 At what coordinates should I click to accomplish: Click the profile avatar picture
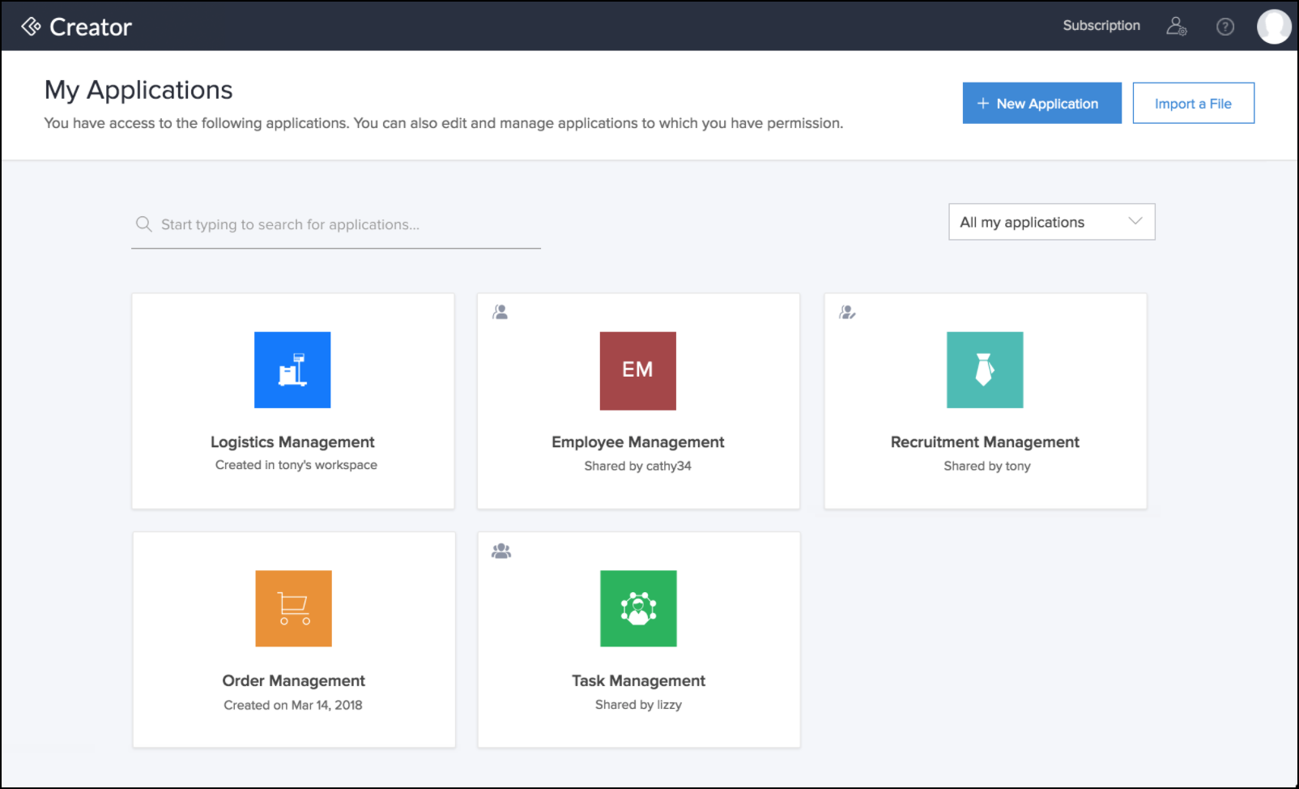1274,27
